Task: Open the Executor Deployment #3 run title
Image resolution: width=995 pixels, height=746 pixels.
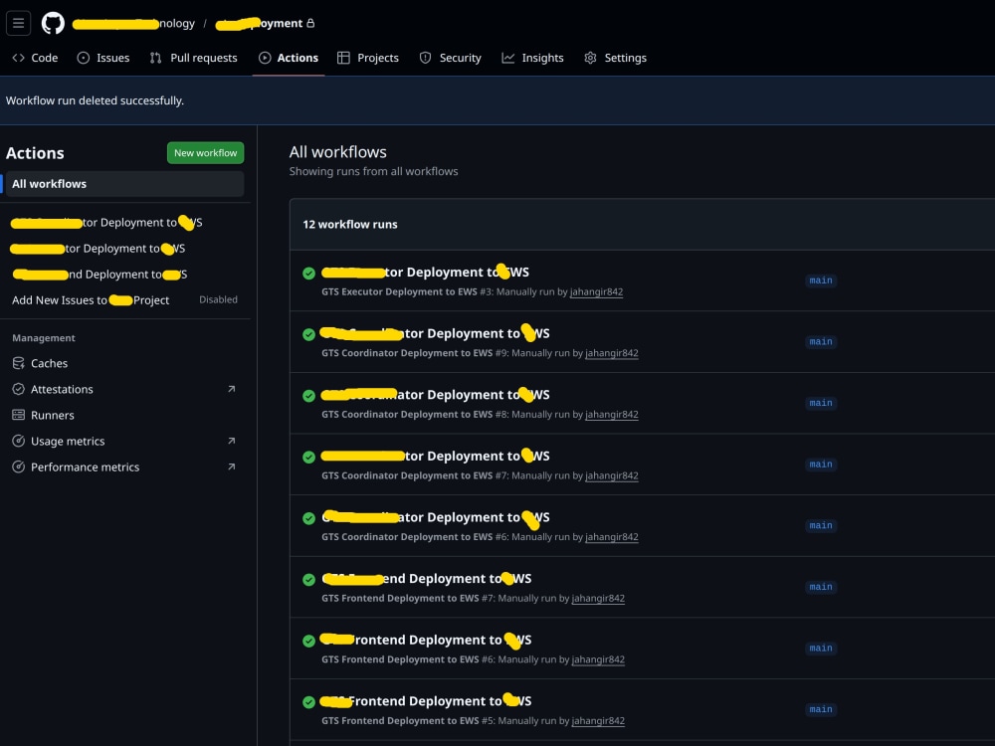Action: (425, 273)
